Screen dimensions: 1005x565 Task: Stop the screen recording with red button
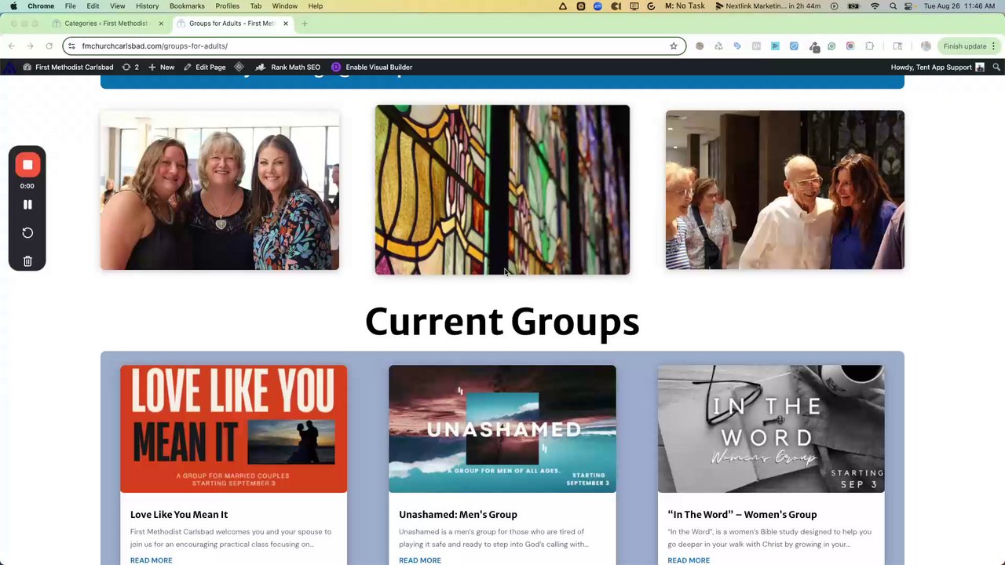pyautogui.click(x=27, y=165)
